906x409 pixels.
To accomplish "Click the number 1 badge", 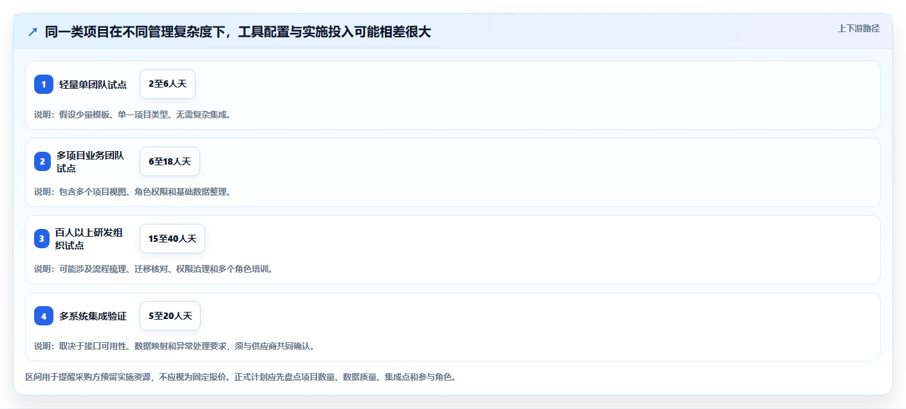I will (x=44, y=84).
